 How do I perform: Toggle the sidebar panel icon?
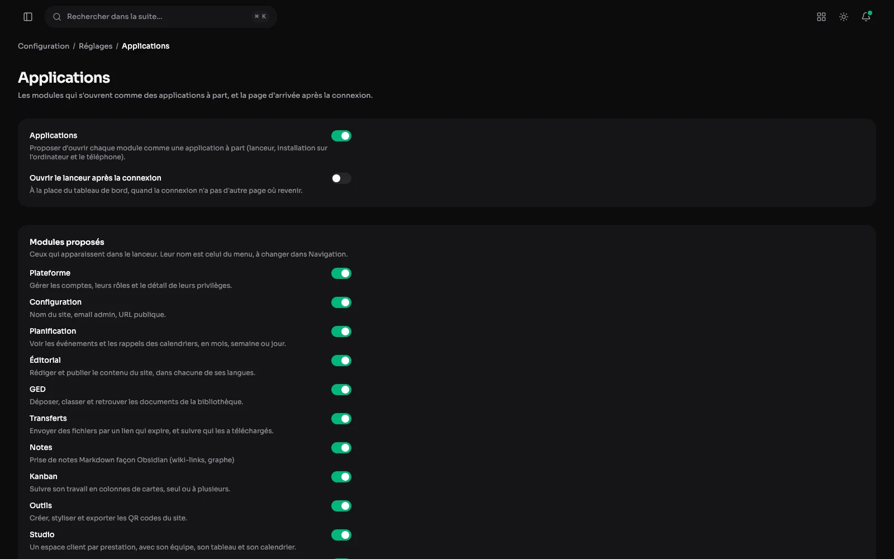point(28,17)
